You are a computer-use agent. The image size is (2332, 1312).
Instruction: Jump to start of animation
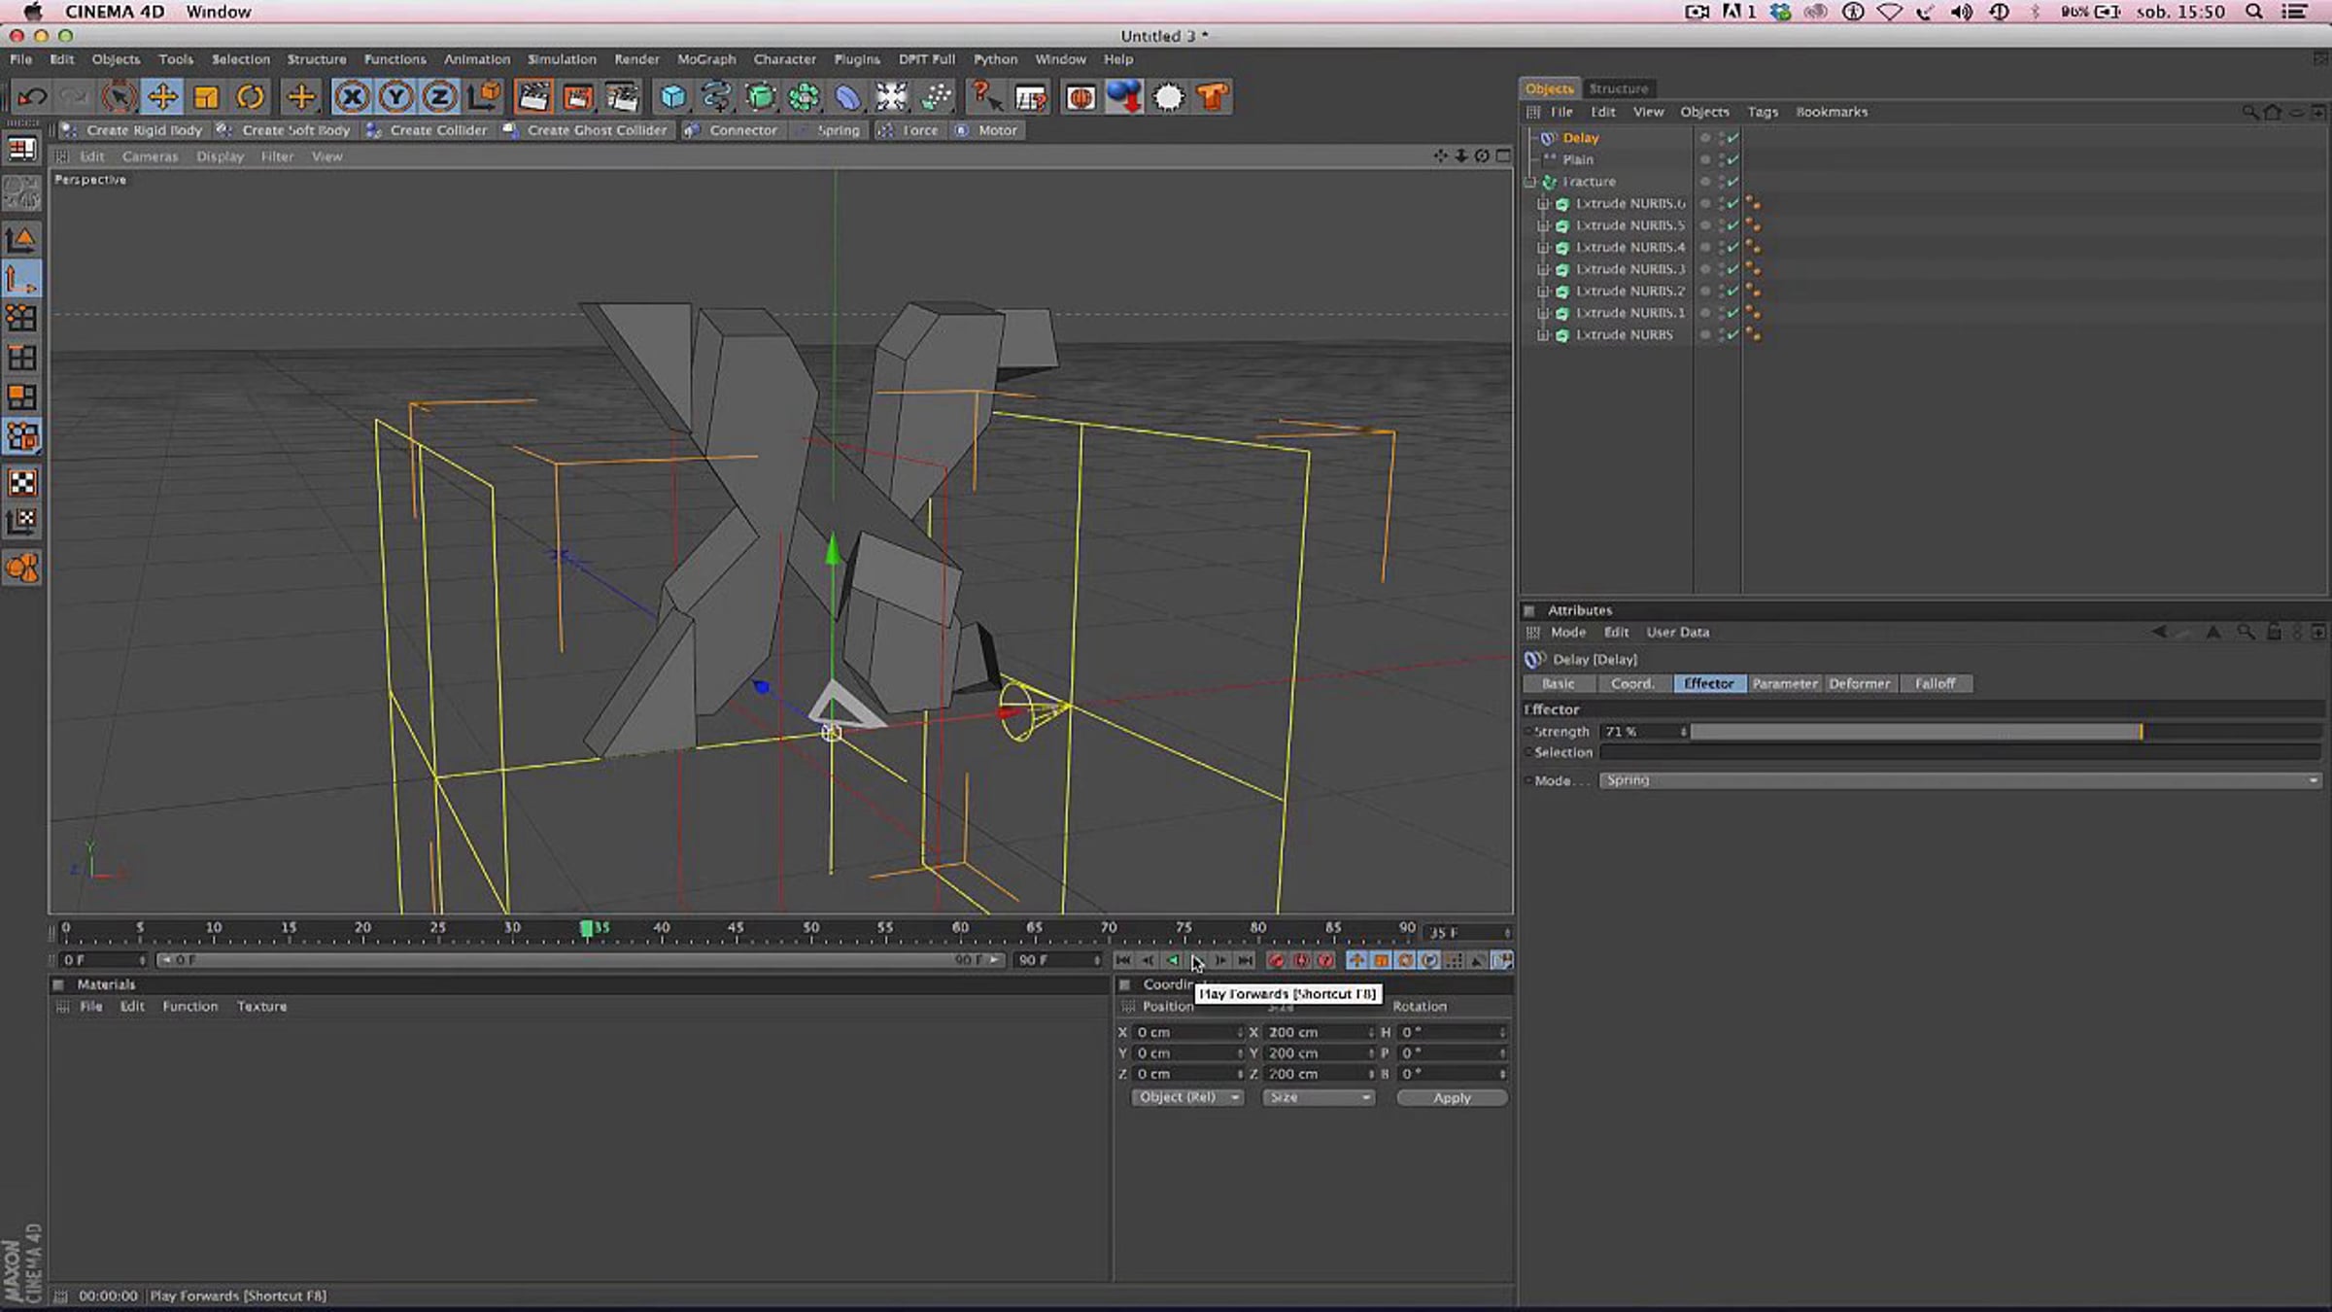(x=1123, y=960)
